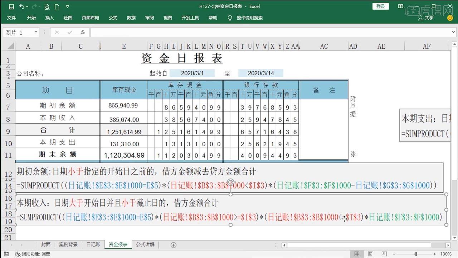Click the Undo icon
The height and width of the screenshot is (258, 458).
point(22,6)
